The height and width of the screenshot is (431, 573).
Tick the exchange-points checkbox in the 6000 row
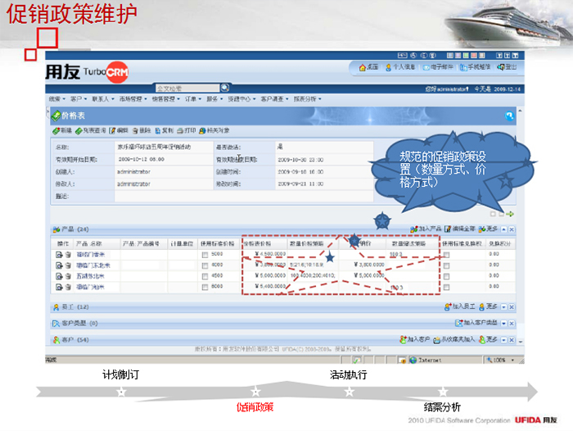click(x=446, y=265)
